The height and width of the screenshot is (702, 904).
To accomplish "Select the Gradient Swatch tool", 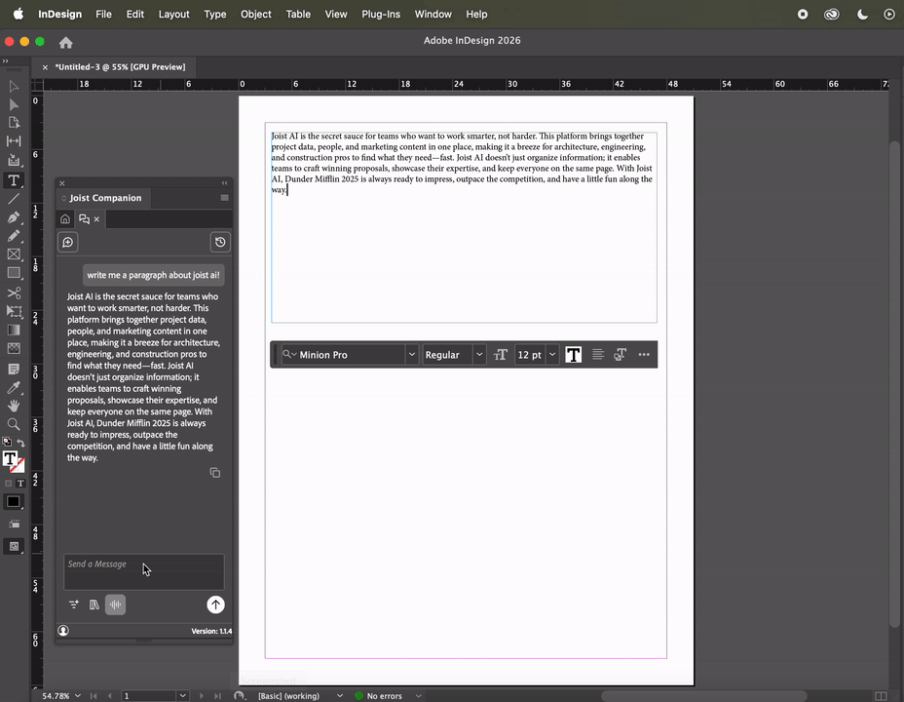I will coord(14,330).
